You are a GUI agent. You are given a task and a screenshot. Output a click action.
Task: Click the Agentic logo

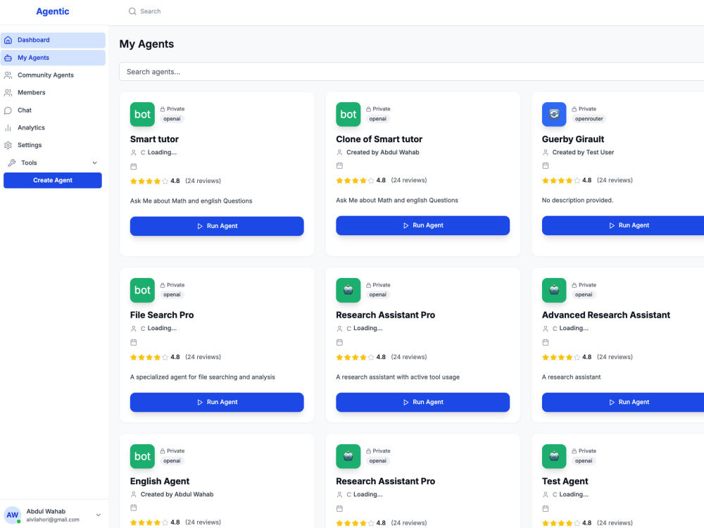pos(53,11)
